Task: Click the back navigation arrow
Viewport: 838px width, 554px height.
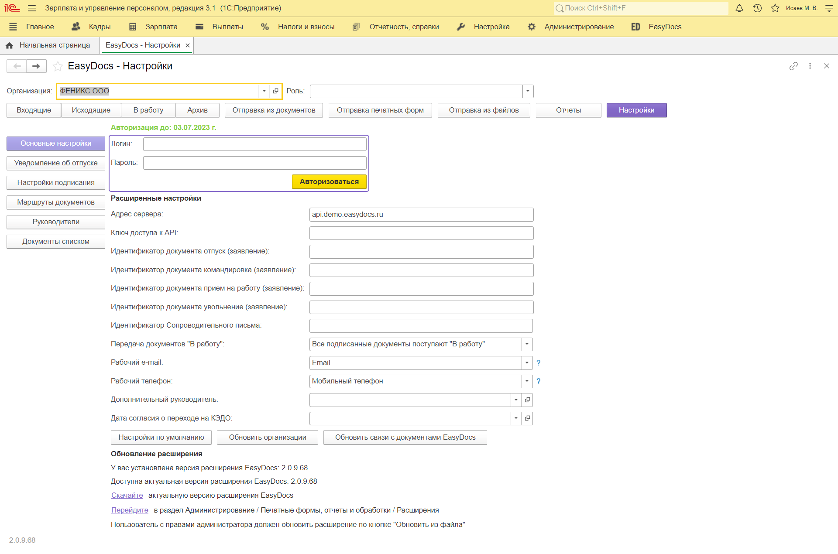Action: point(17,66)
